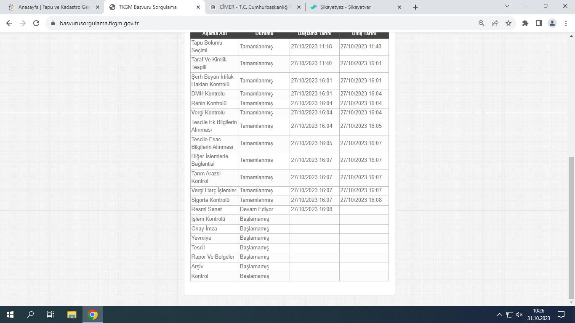Open the network status tray icon
575x323 pixels.
[510, 315]
